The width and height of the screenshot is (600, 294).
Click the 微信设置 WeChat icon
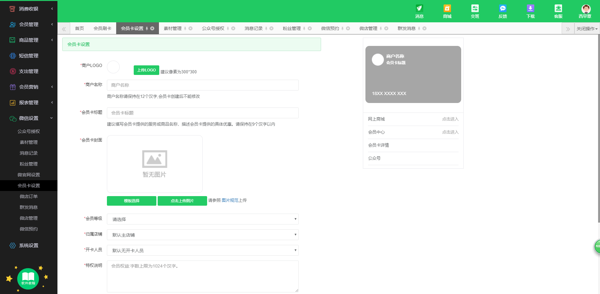[x=13, y=118]
